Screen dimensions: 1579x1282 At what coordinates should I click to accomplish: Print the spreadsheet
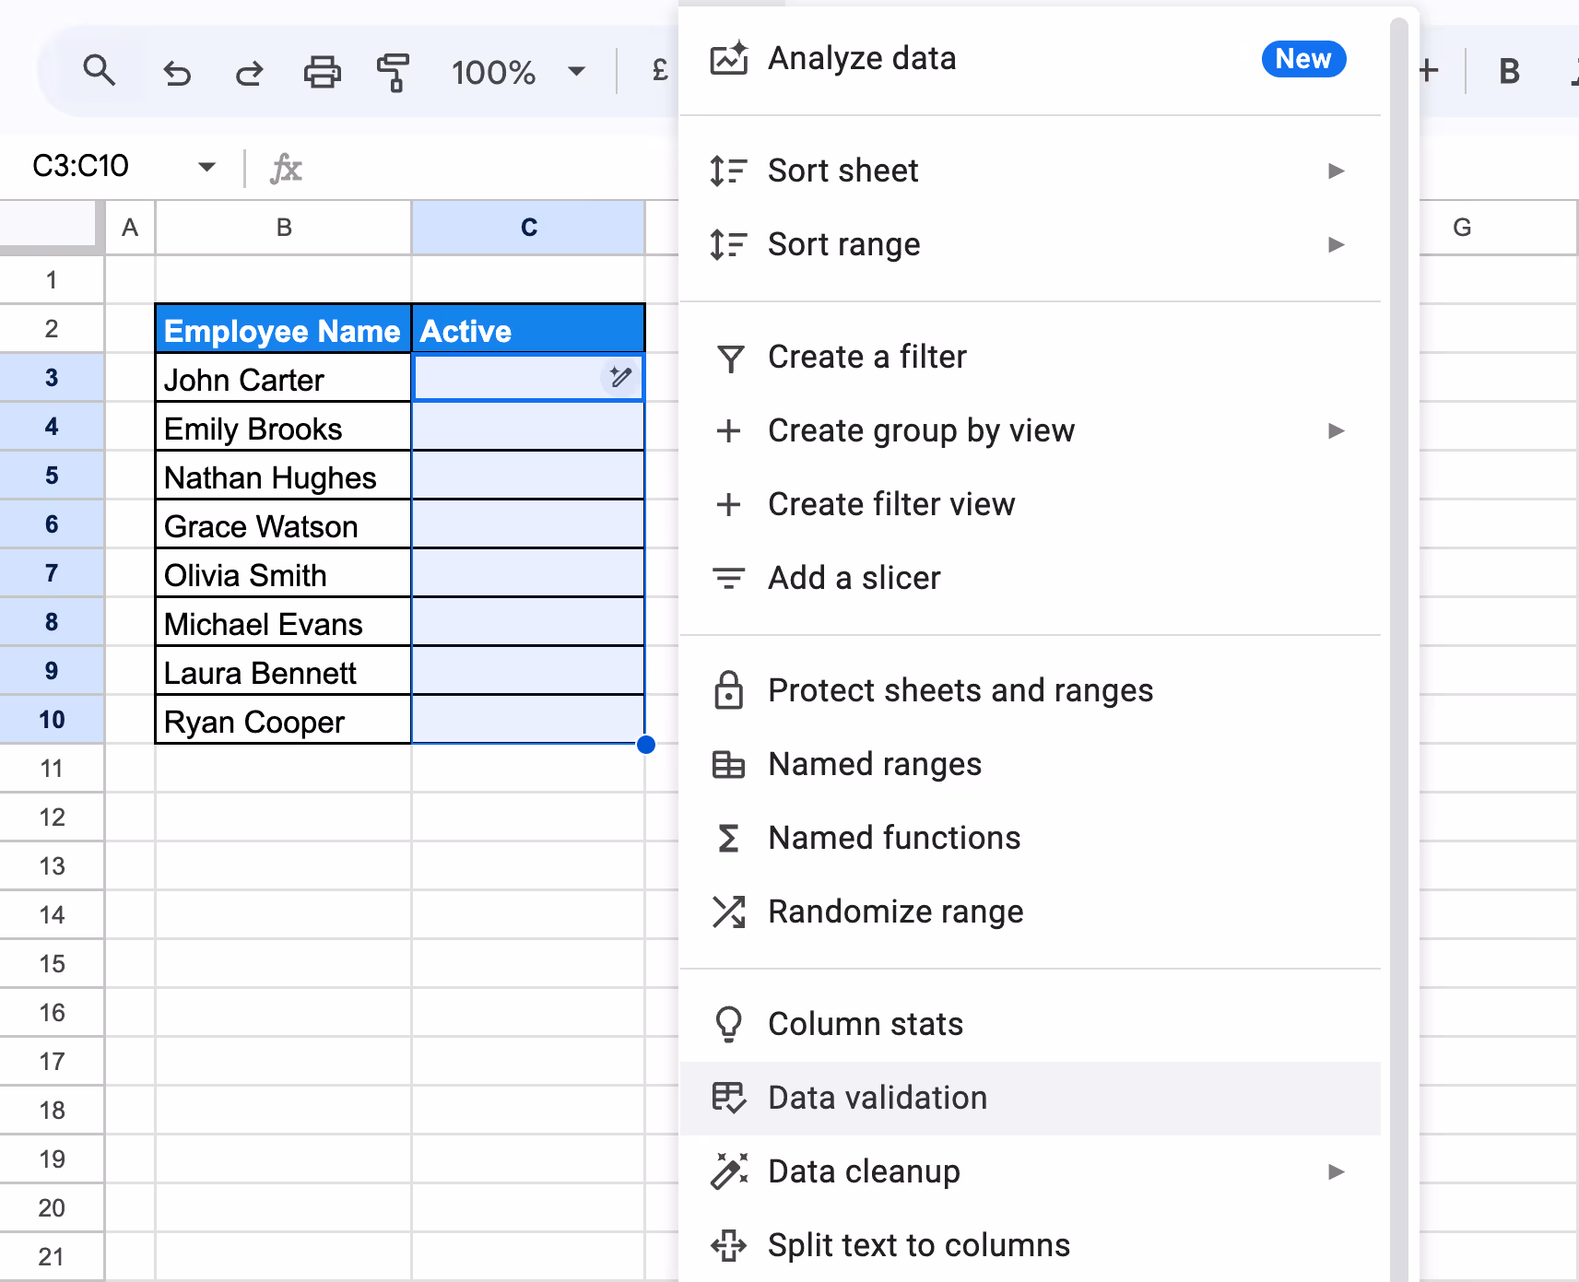[321, 71]
